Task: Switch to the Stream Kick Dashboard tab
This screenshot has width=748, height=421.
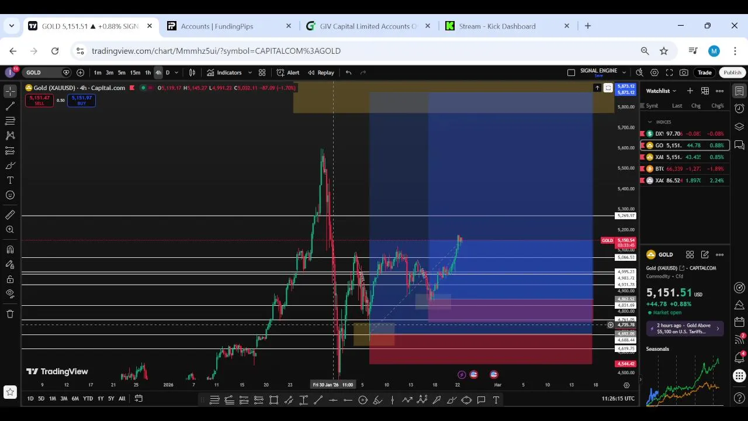Action: point(506,26)
